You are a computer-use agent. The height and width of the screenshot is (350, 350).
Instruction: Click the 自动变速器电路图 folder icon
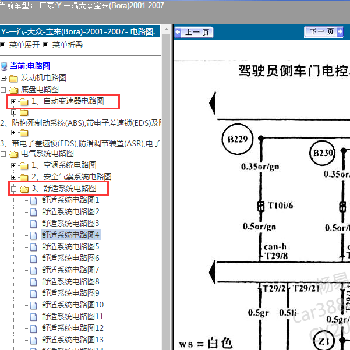point(24,102)
